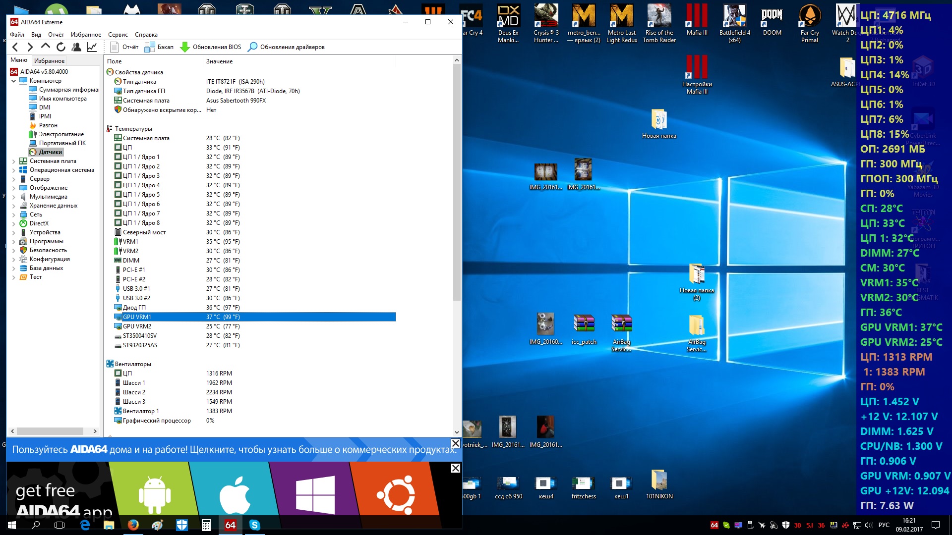This screenshot has width=952, height=535.
Task: Select the Электропитание tree item
Action: point(61,134)
